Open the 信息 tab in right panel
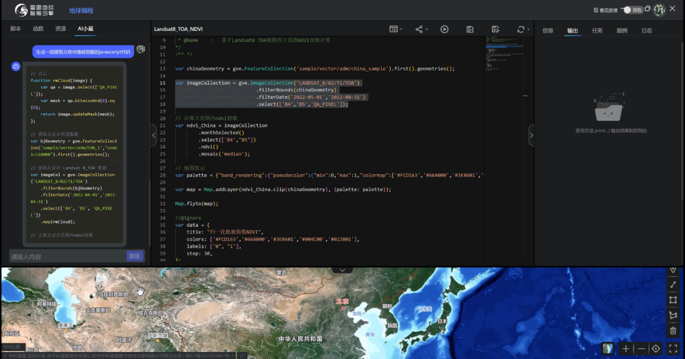 click(x=548, y=30)
